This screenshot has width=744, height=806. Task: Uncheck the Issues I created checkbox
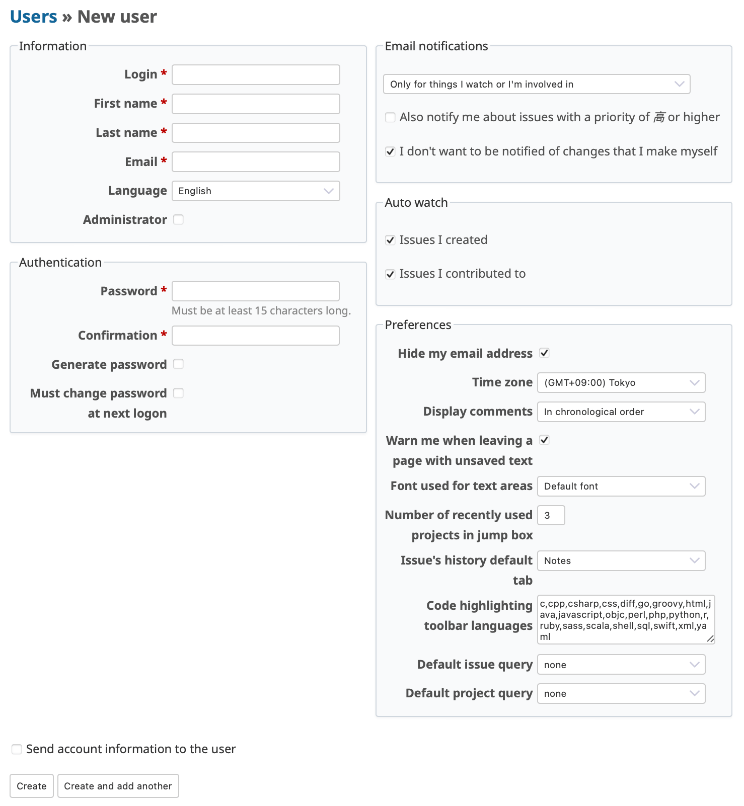[x=390, y=240]
